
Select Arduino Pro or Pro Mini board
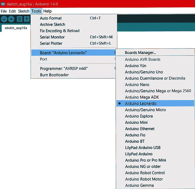155,160
